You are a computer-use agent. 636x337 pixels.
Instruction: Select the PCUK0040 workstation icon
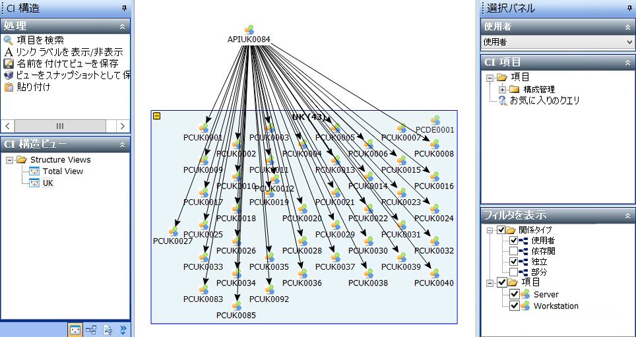click(434, 273)
